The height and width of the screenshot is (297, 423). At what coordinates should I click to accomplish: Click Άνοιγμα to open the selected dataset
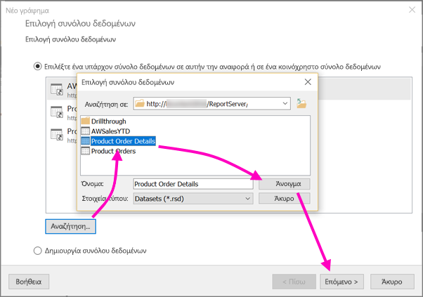click(x=285, y=184)
